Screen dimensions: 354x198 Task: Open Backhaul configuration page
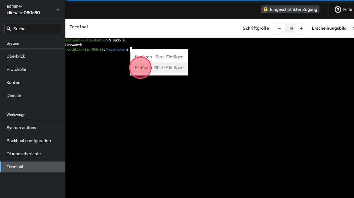(29, 141)
